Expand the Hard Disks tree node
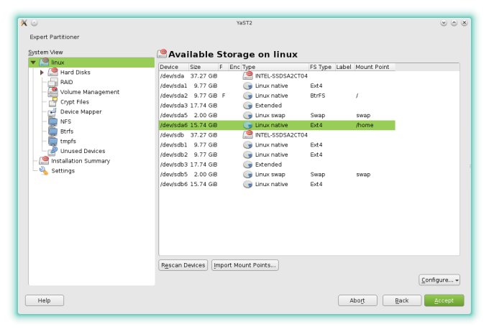This screenshot has width=489, height=332. [42, 73]
